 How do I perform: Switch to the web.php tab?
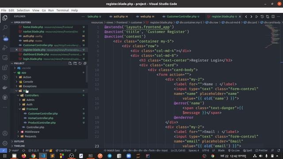pos(145,17)
